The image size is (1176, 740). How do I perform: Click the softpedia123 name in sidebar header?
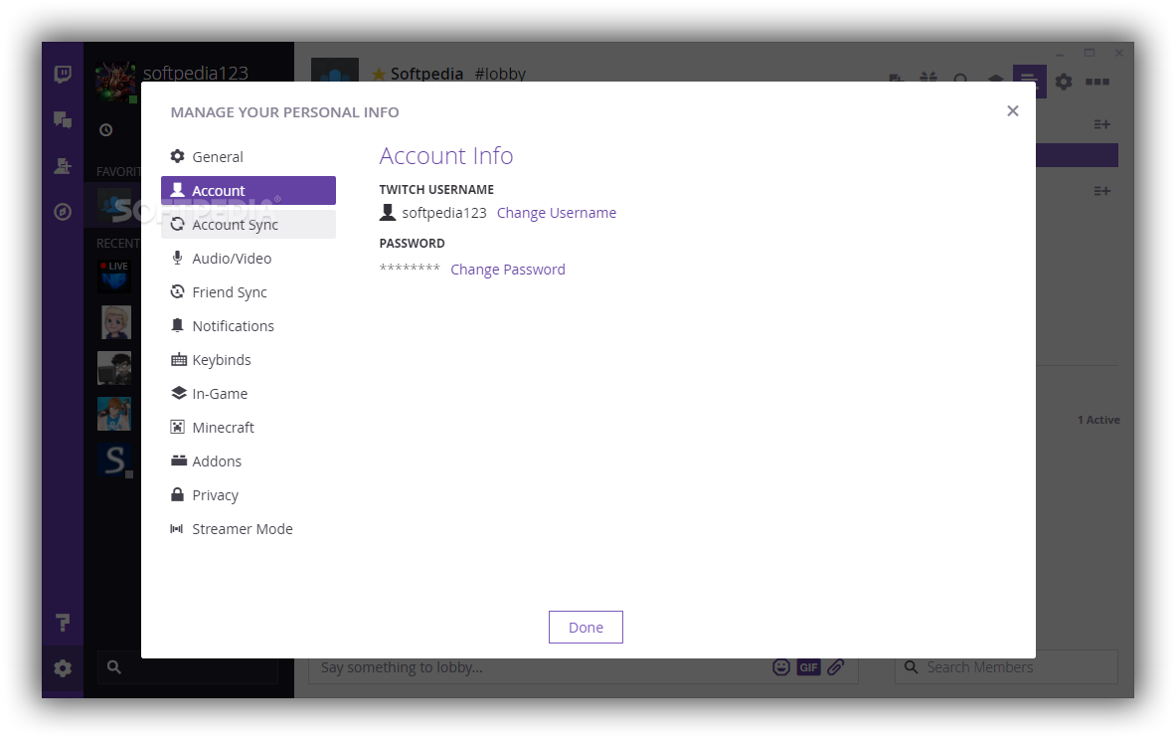pyautogui.click(x=196, y=73)
